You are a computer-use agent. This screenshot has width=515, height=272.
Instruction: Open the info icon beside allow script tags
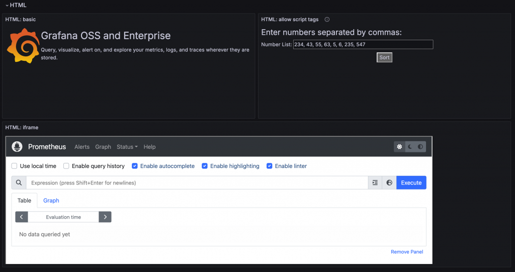pos(327,20)
